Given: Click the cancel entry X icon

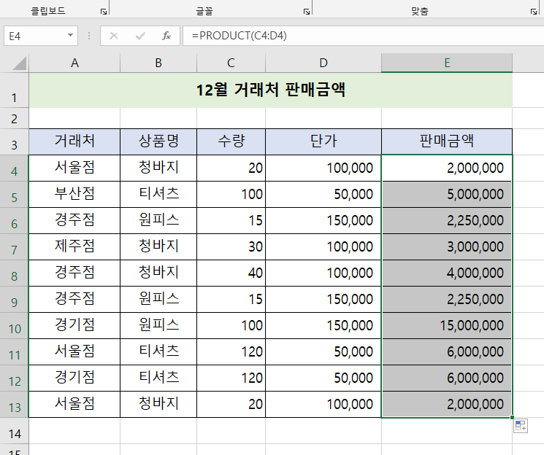Looking at the screenshot, I should click(114, 36).
